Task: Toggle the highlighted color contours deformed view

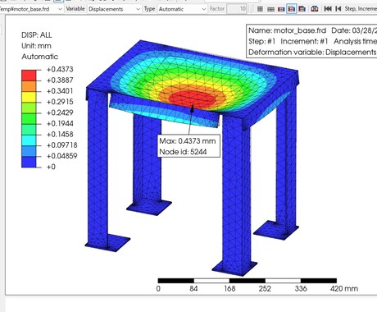Action: tap(292, 9)
